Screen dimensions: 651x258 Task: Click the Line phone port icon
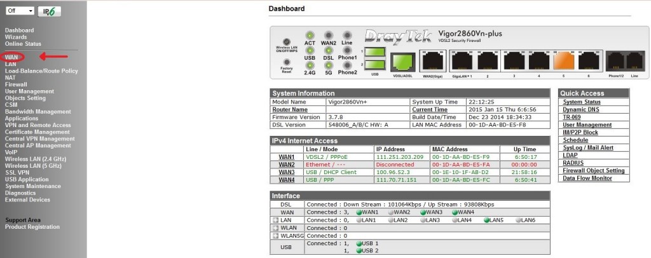click(635, 60)
